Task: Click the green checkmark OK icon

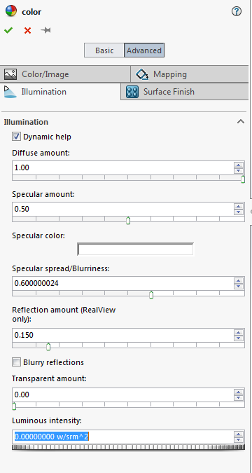Action: (8, 30)
